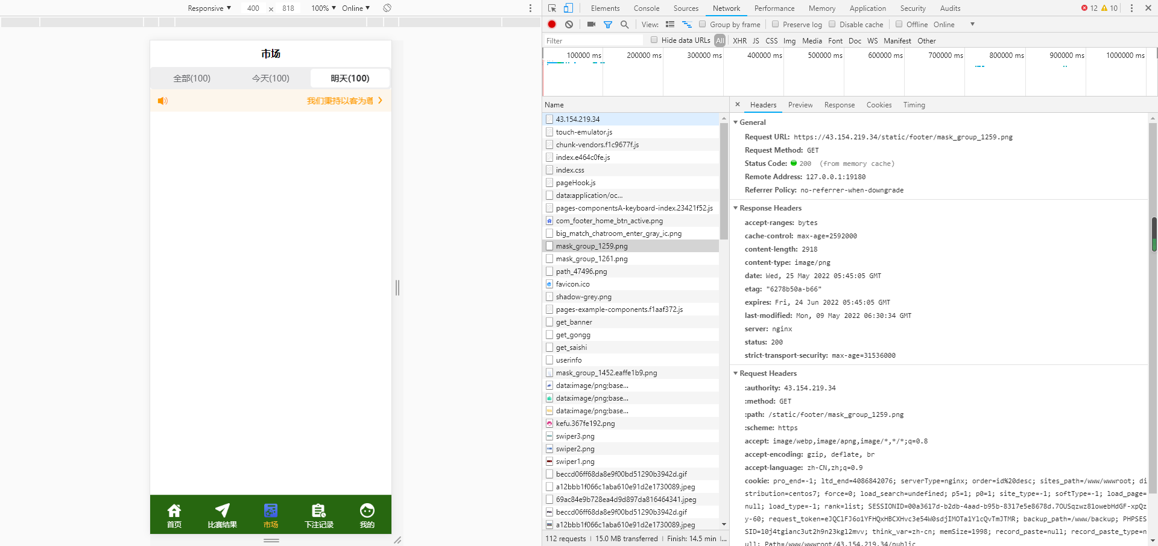Open the Responsive device dropdown
The width and height of the screenshot is (1158, 546).
click(209, 8)
